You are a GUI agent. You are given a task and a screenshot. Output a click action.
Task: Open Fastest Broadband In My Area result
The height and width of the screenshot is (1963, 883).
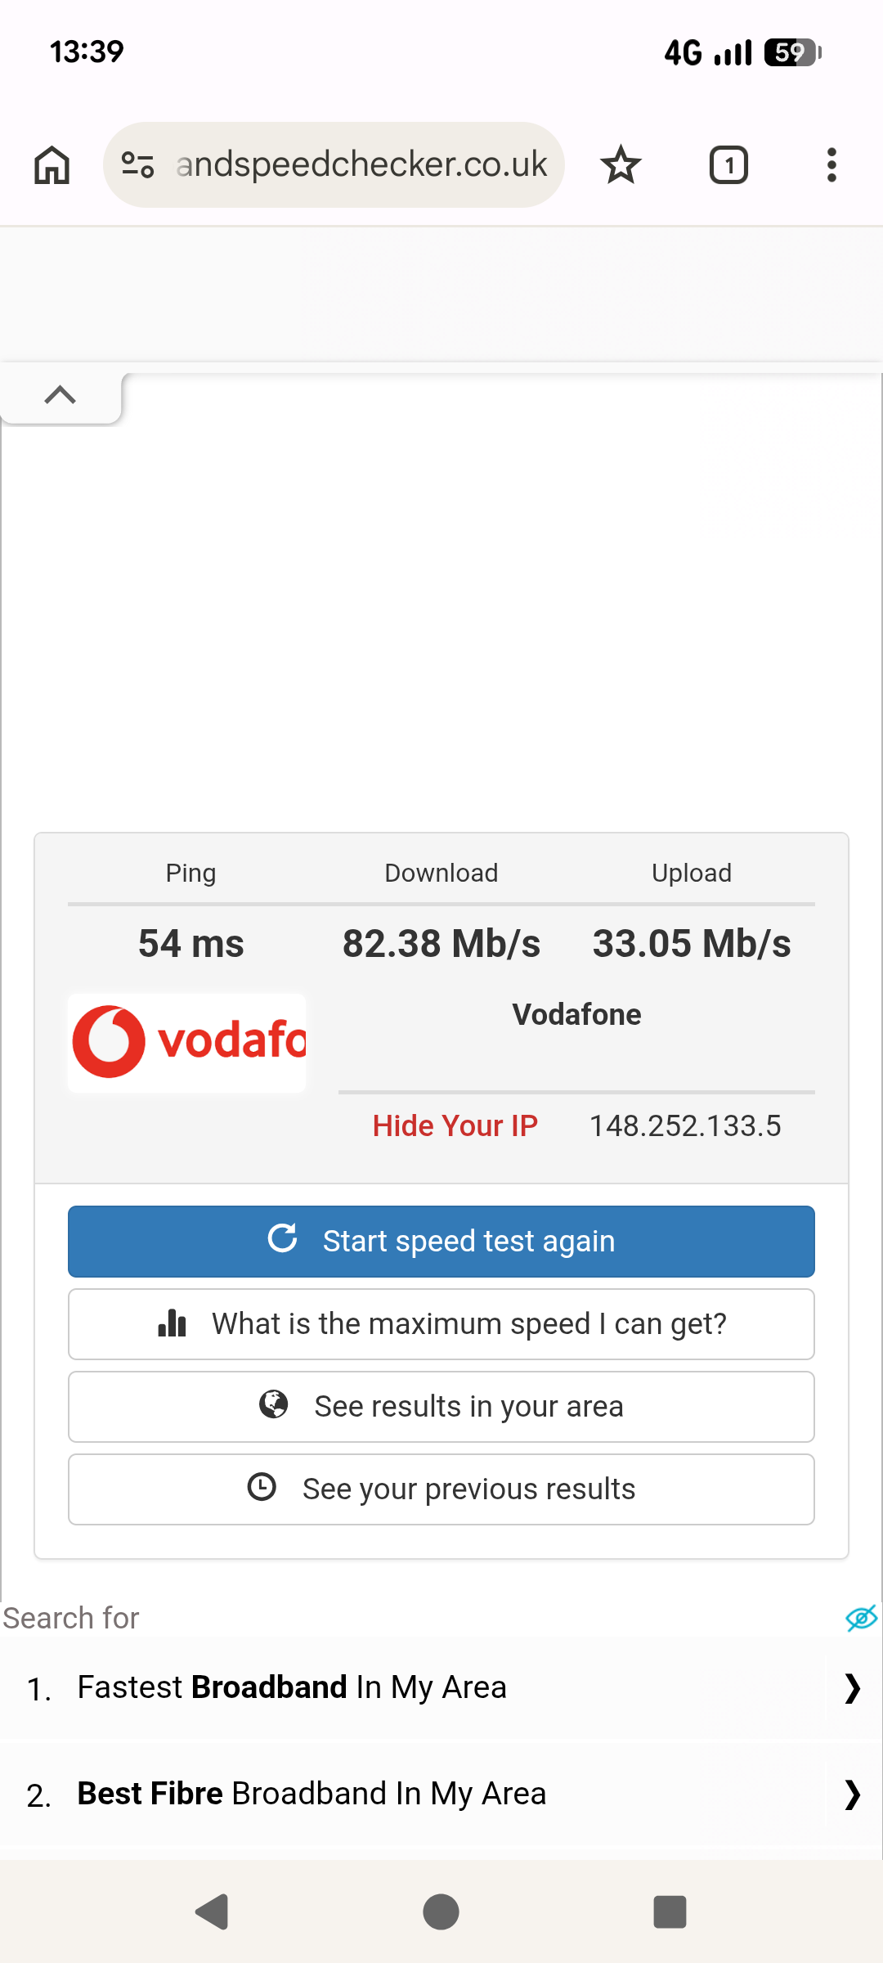point(292,1687)
